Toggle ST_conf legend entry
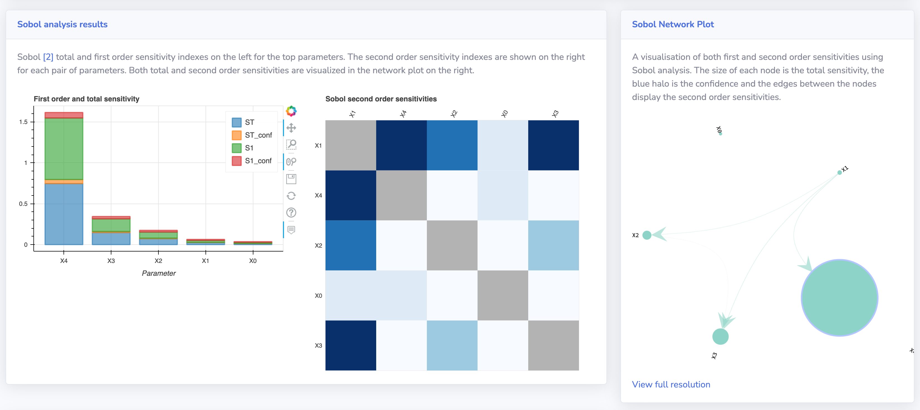This screenshot has width=920, height=410. (x=258, y=135)
